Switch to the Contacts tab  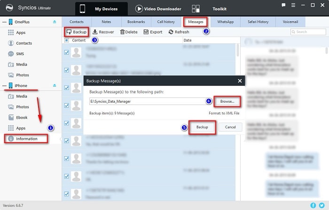(76, 22)
